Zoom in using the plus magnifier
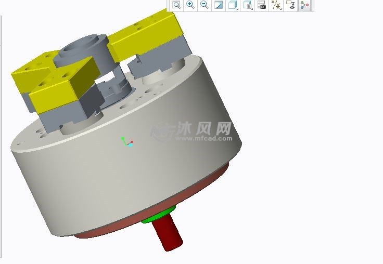Image resolution: width=383 pixels, height=264 pixels. [190, 5]
